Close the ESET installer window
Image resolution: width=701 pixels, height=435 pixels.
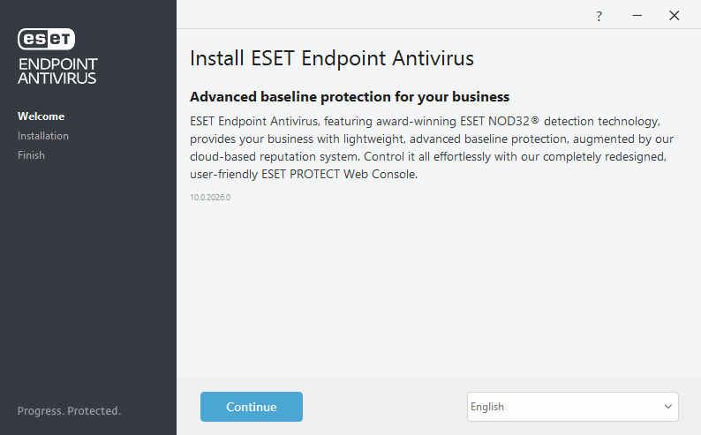[675, 16]
